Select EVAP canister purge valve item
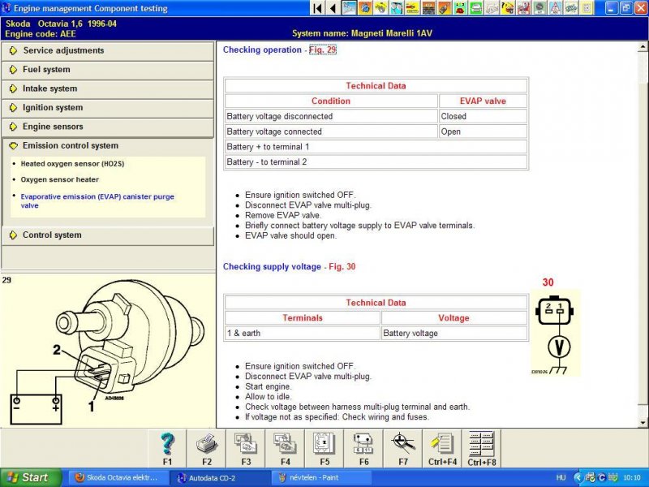 (x=97, y=200)
